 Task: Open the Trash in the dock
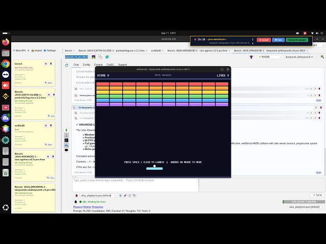(6, 173)
